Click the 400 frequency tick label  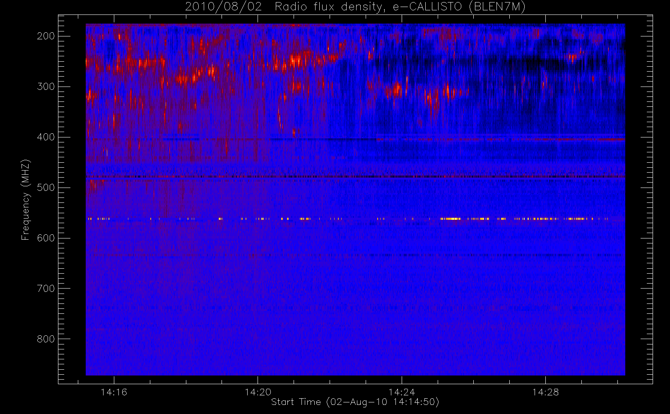(x=46, y=137)
